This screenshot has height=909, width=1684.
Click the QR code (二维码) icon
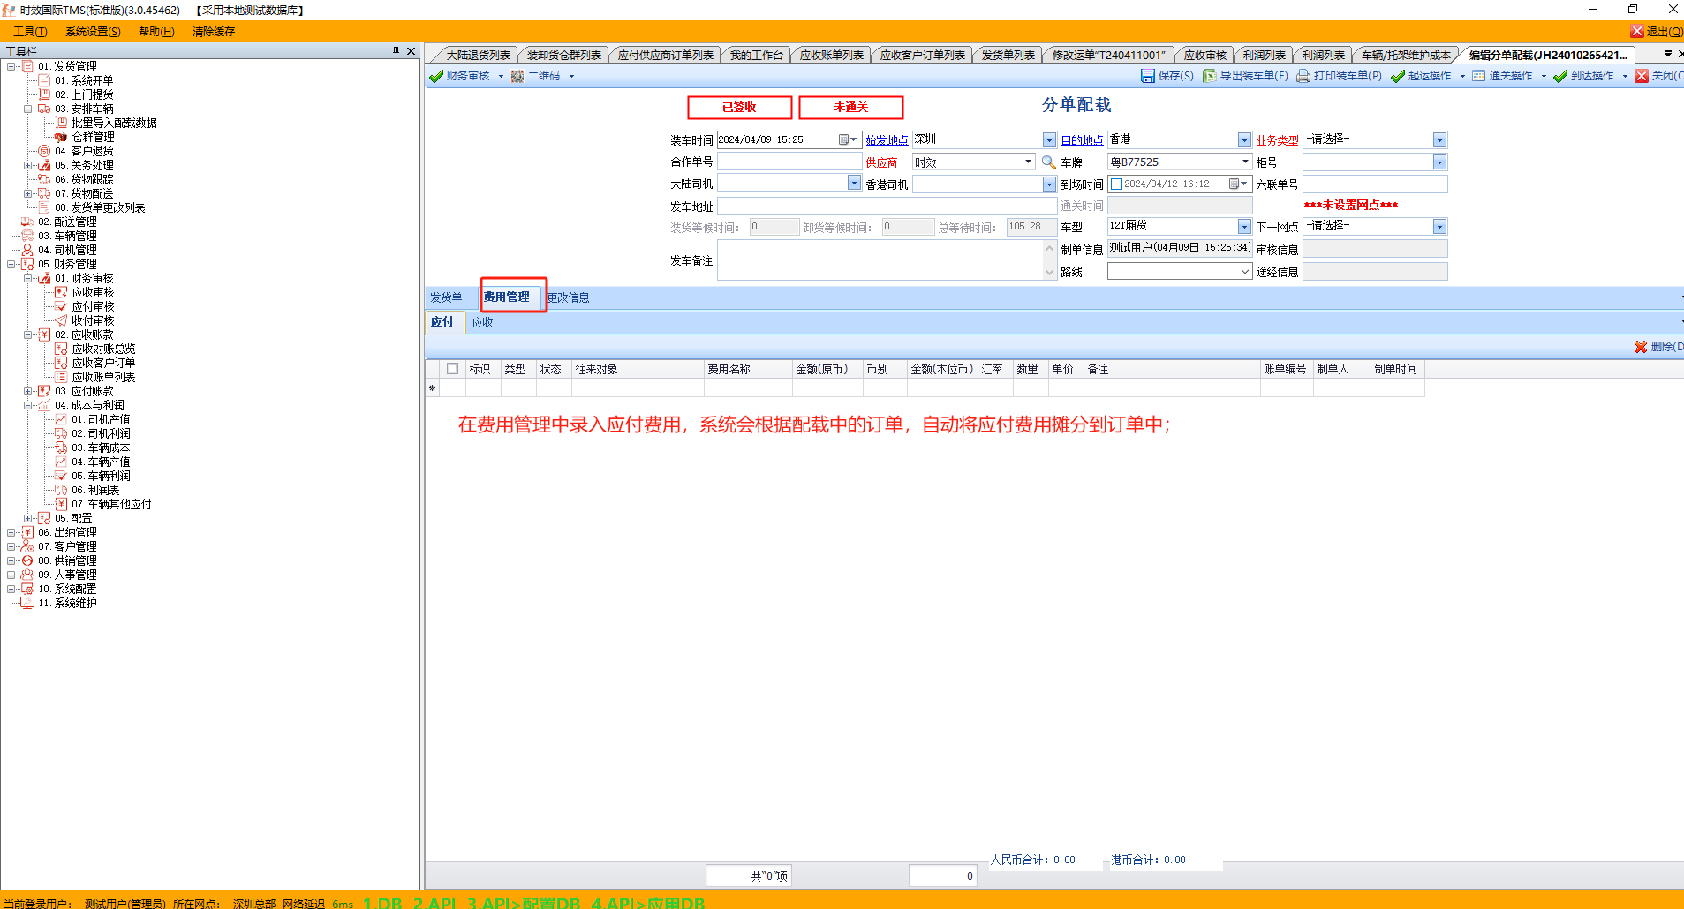517,76
